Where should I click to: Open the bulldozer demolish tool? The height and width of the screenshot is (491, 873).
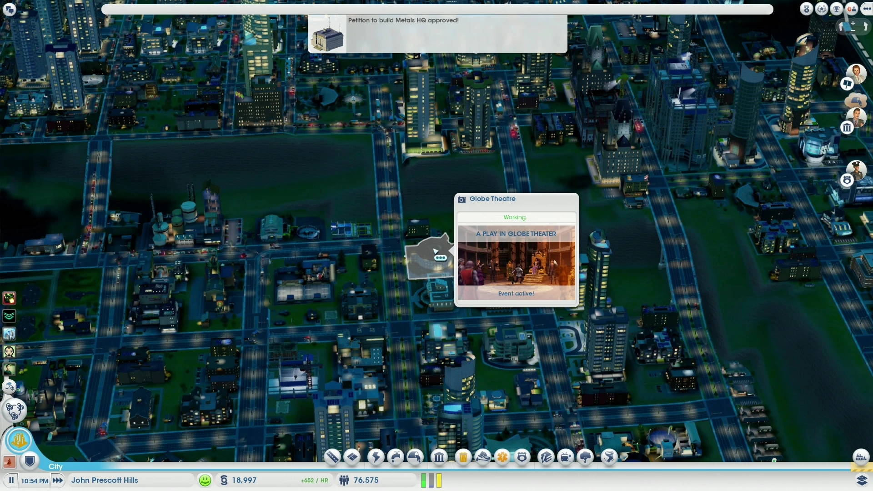point(861,457)
